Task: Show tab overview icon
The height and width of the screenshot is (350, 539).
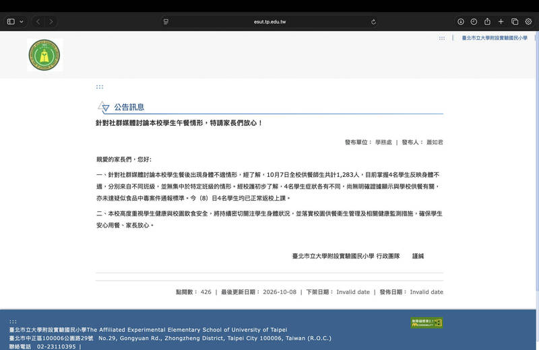Action: click(x=515, y=22)
